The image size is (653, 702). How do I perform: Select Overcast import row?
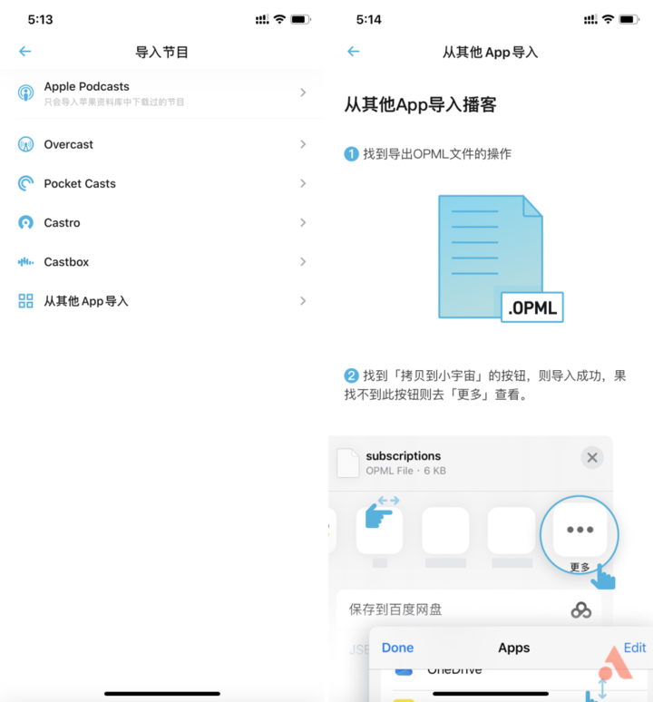tap(162, 144)
